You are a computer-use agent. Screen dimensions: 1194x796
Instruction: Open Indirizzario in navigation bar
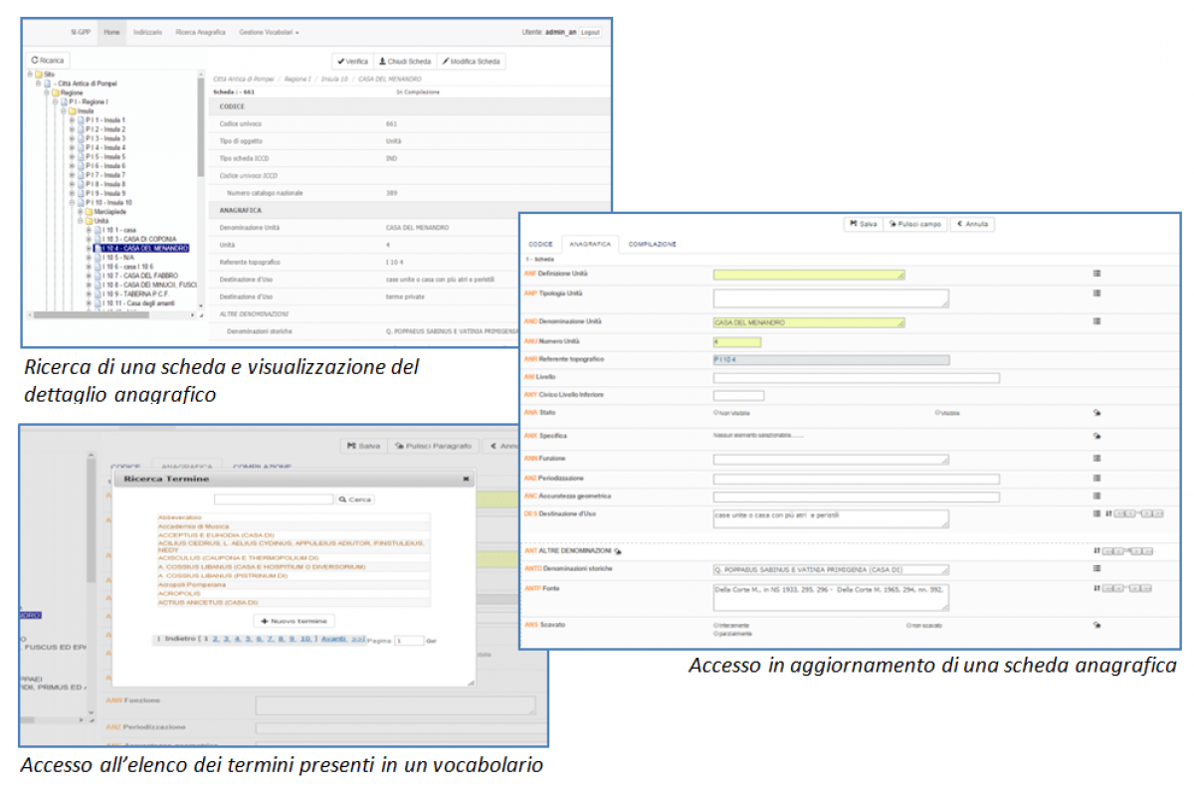(147, 33)
